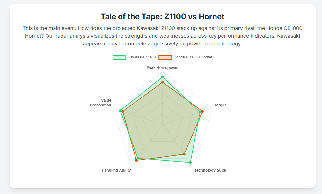The width and height of the screenshot is (322, 194).
Task: Select Honda's orange Handling Agility data point
Action: coord(136,160)
